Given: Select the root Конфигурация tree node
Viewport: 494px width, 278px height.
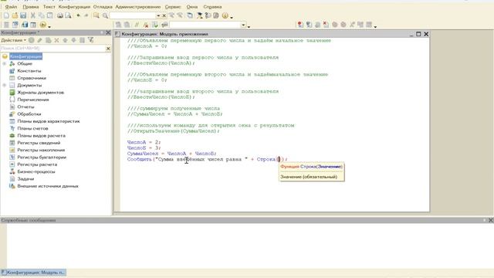Looking at the screenshot, I should tap(25, 56).
